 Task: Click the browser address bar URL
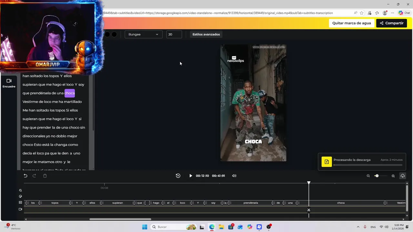(x=218, y=13)
